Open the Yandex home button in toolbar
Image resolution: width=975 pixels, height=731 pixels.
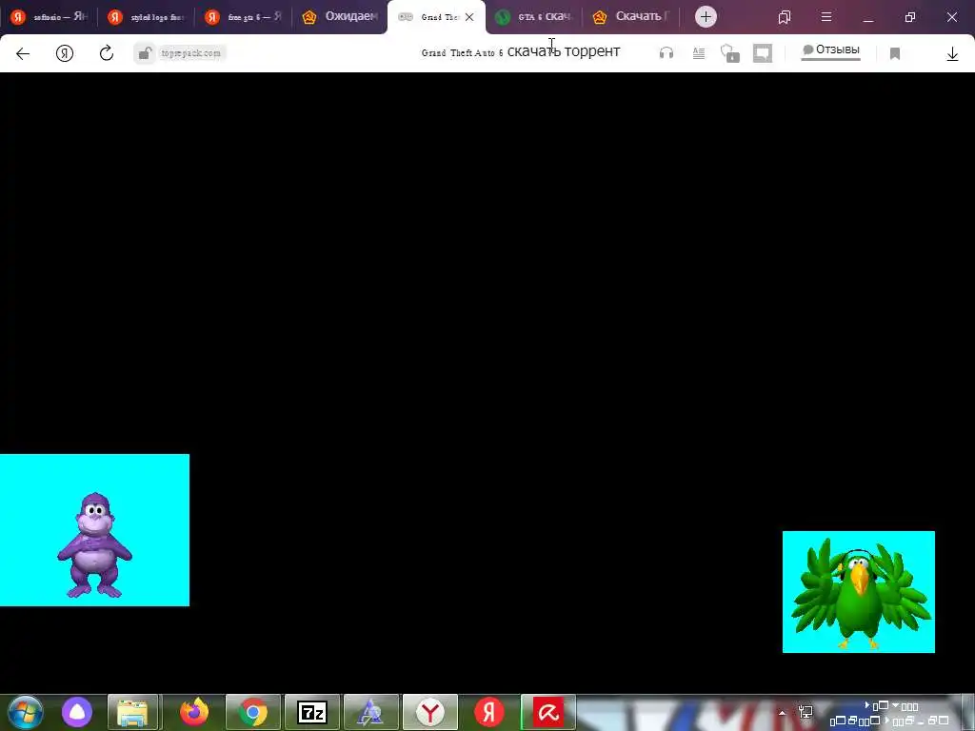coord(65,53)
